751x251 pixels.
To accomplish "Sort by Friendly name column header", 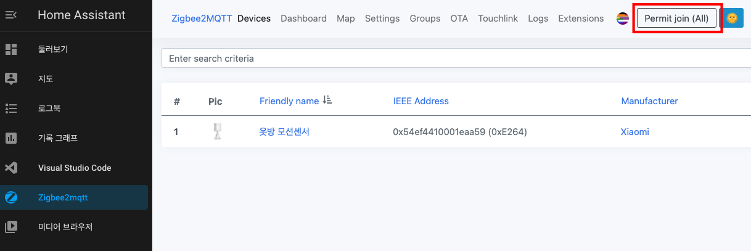I will (289, 101).
